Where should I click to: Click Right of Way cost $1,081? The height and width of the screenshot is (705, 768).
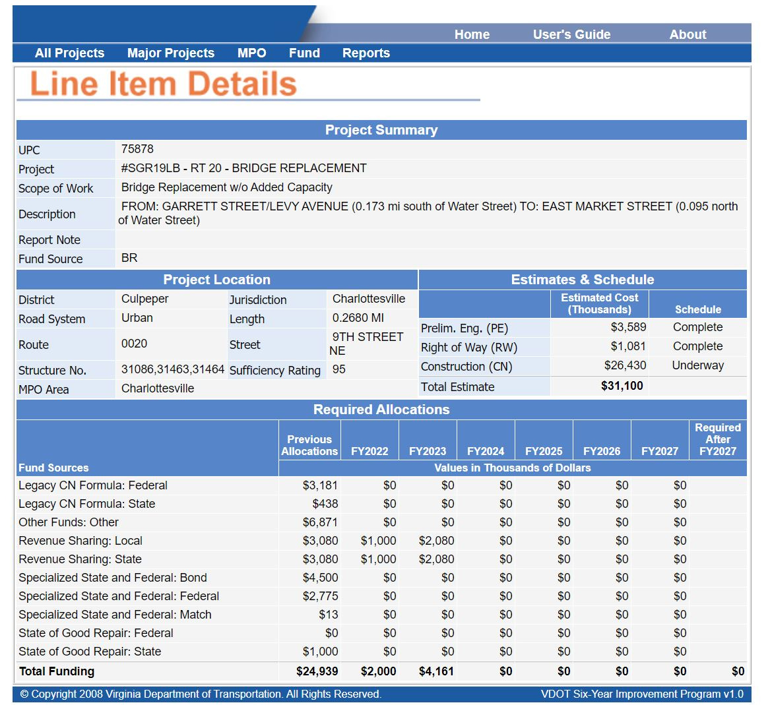pyautogui.click(x=628, y=346)
